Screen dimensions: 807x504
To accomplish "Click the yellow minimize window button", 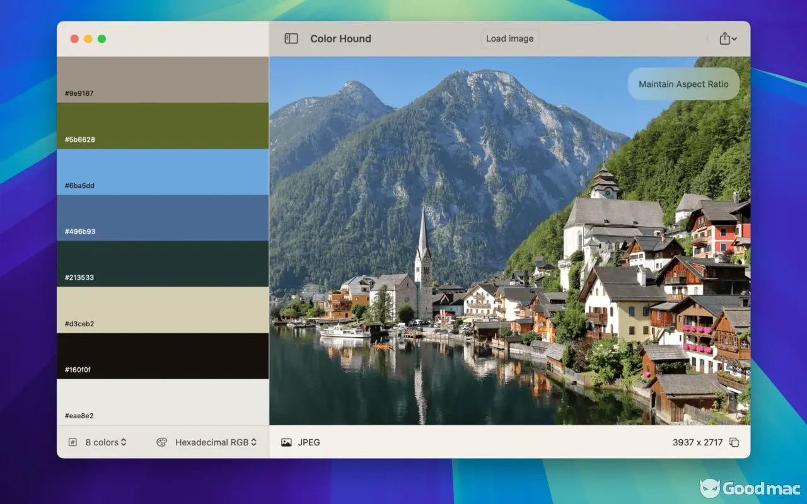I will 88,39.
